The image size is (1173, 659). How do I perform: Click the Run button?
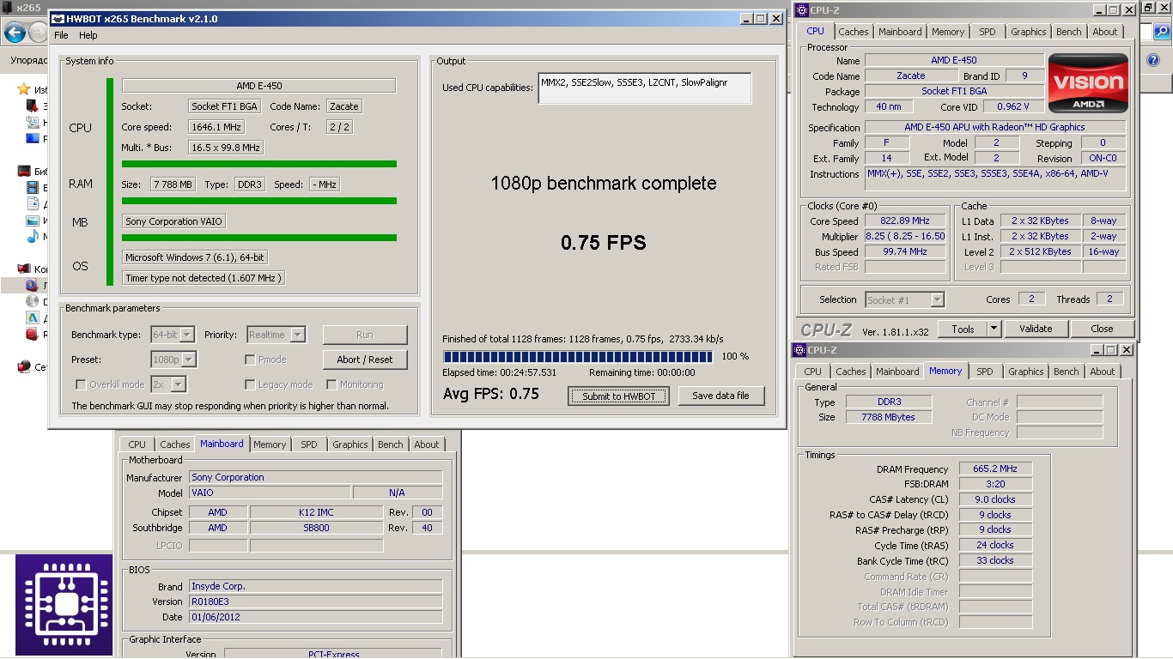pyautogui.click(x=365, y=335)
